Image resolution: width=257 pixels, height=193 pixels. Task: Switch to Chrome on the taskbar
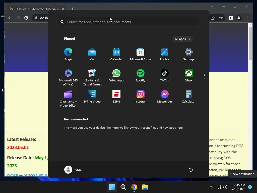(x=134, y=187)
